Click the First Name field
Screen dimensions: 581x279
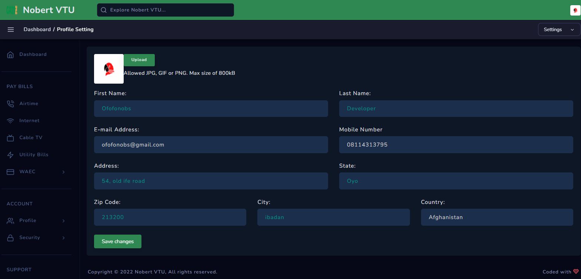click(x=211, y=108)
